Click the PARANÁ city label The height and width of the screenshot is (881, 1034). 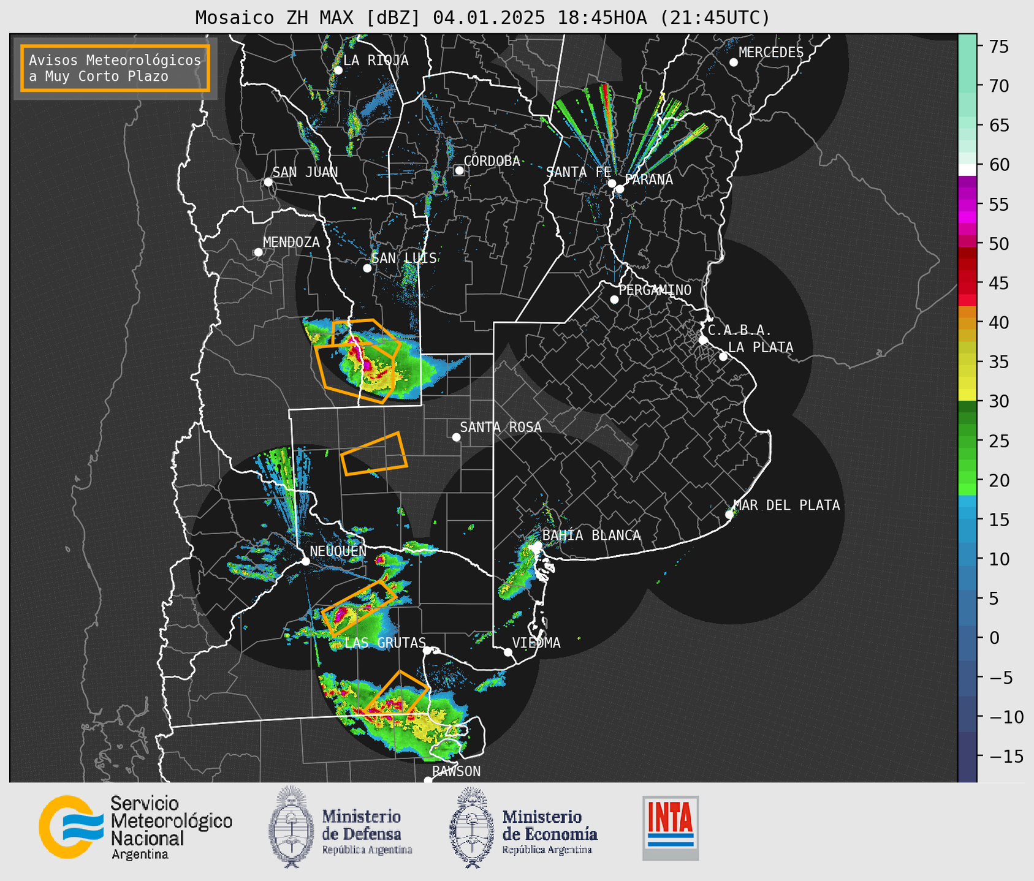[x=648, y=180]
